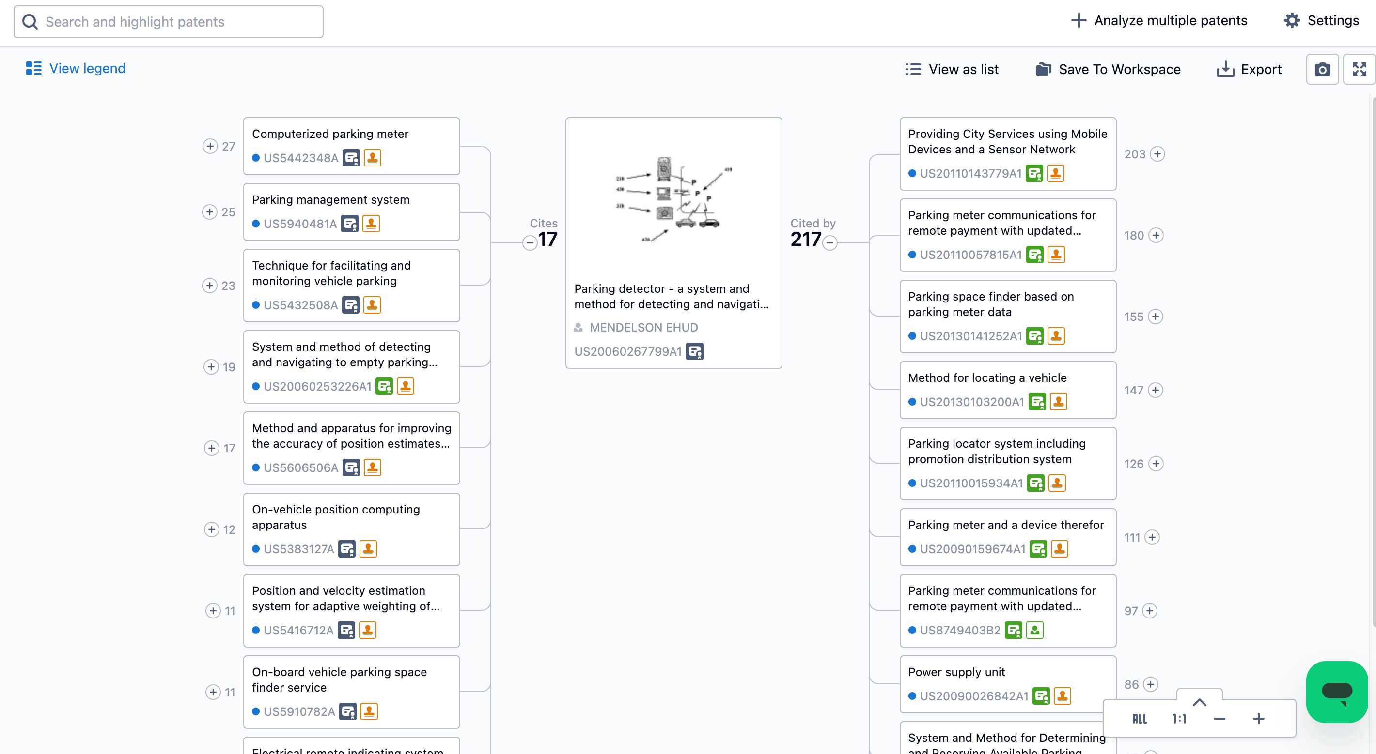The width and height of the screenshot is (1376, 754).
Task: Click the fullscreen expand icon
Action: pos(1359,69)
